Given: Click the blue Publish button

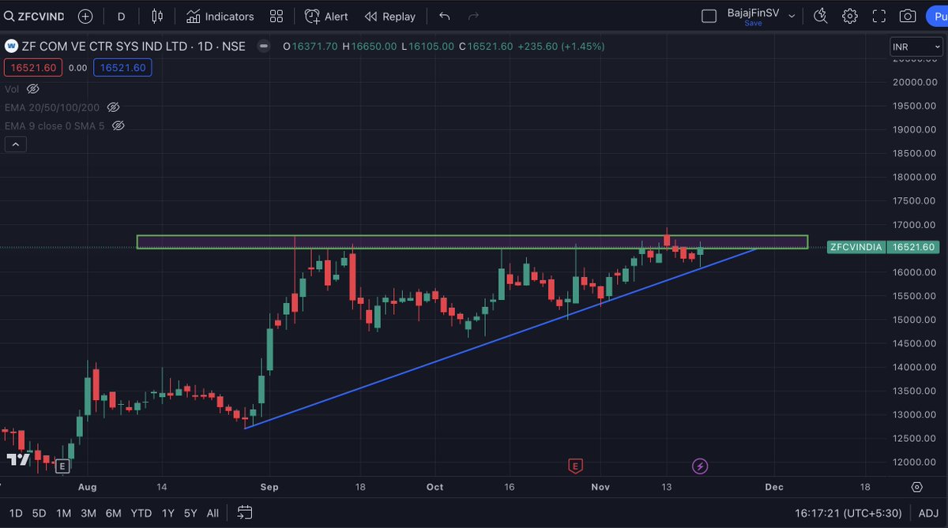Looking at the screenshot, I should 937,16.
